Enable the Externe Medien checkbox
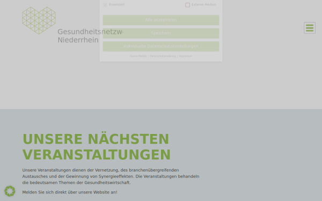 coord(187,5)
